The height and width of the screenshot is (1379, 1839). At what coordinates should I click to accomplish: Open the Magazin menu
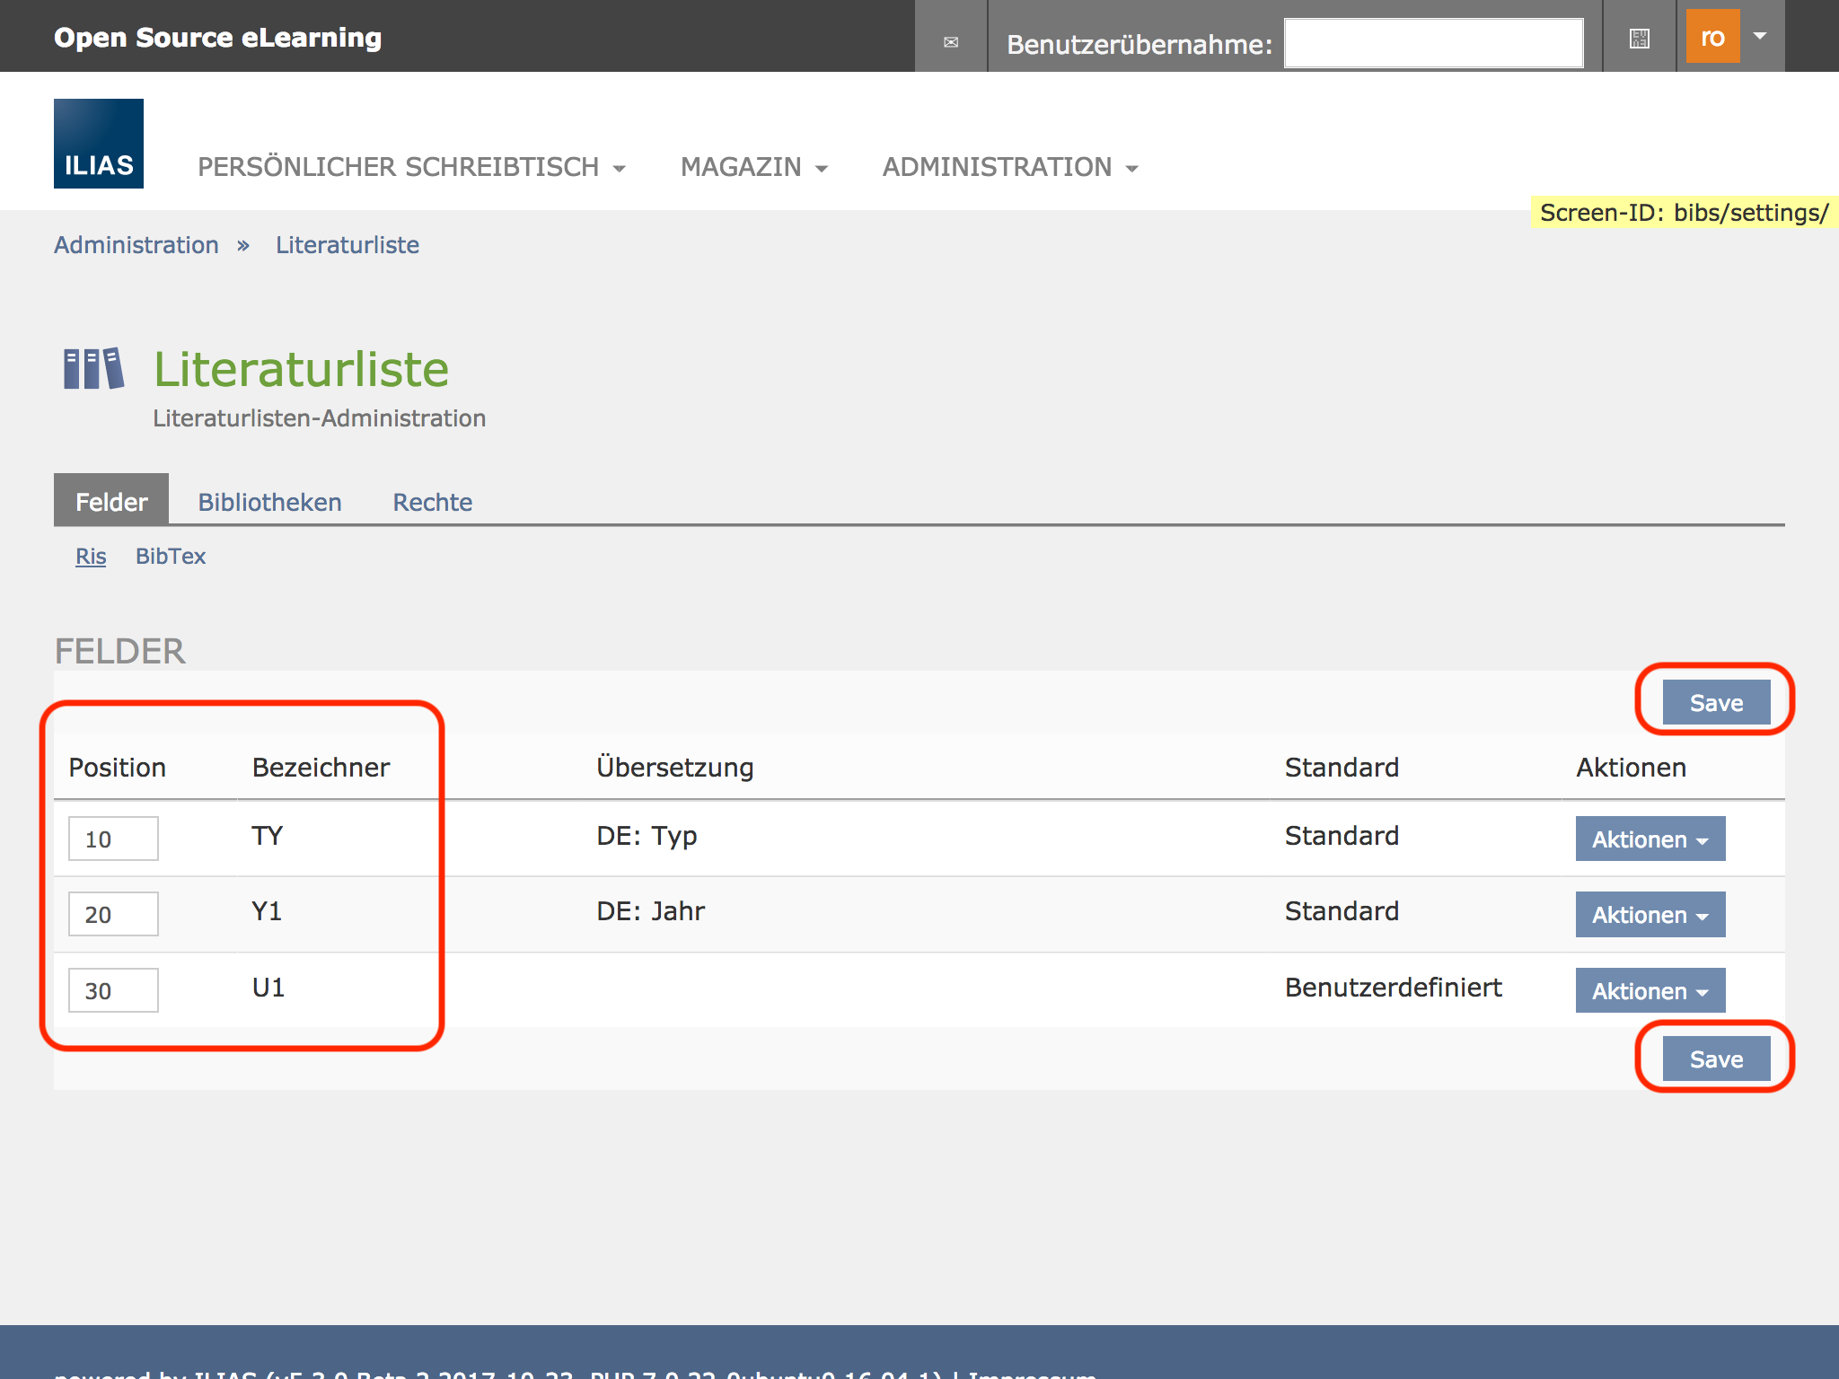point(753,167)
